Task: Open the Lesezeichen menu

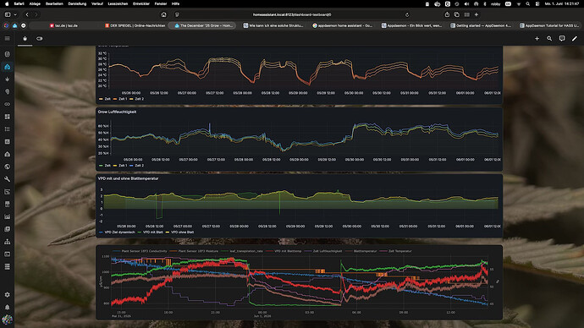Action: coord(118,3)
